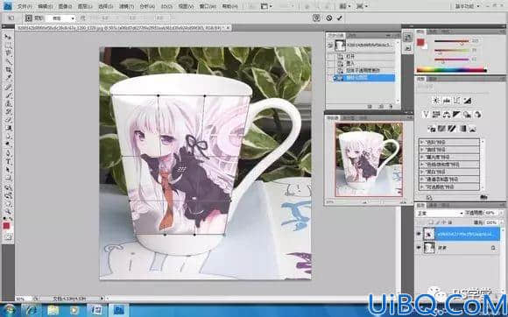Viewport: 508px width, 317px height.
Task: Open the layer fill 100% dropdown
Action: 501,222
